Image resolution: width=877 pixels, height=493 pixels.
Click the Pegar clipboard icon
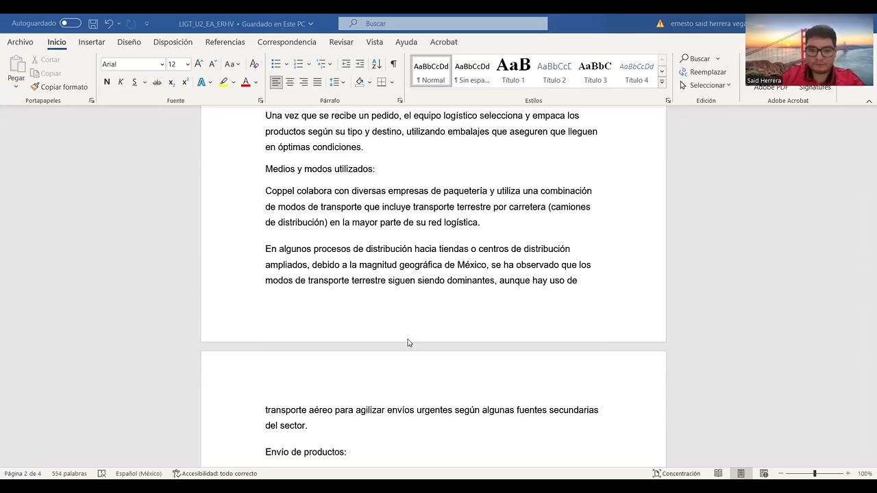click(16, 65)
